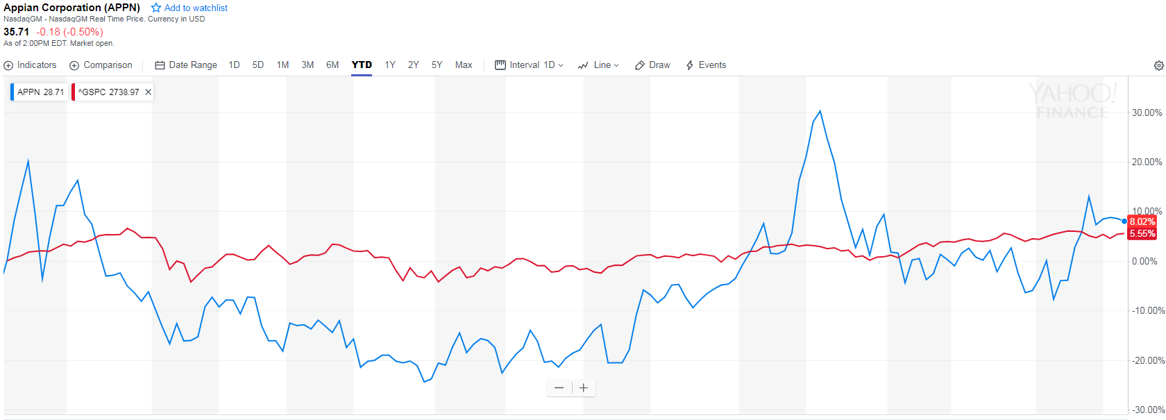
Task: Open the Line chart type dropdown
Action: (x=598, y=65)
